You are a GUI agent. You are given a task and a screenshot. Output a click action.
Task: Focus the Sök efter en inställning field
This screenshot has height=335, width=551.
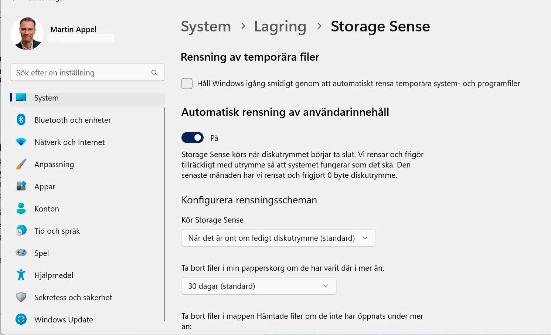81,73
